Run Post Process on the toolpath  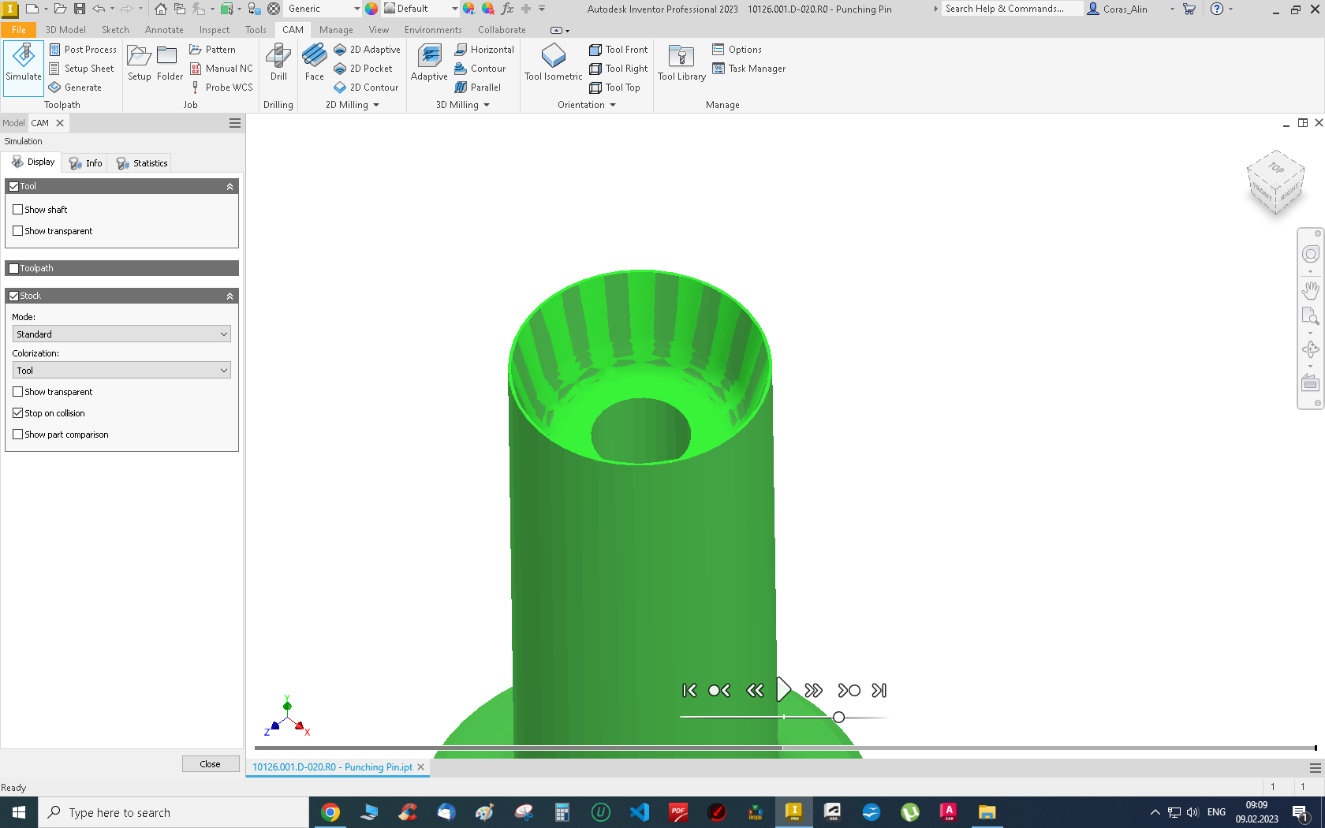83,49
